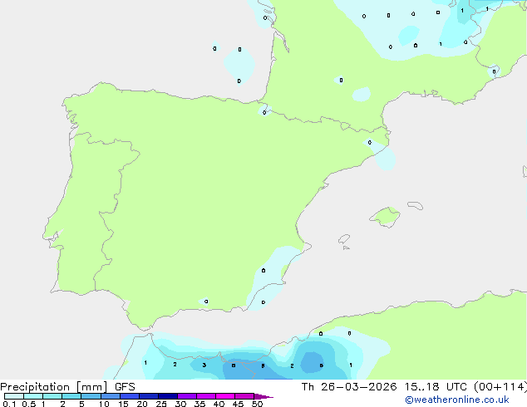Click the legend scale value '0.5'

point(29,404)
